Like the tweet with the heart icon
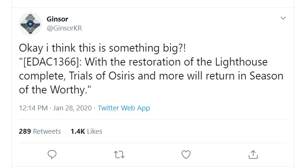The height and width of the screenshot is (168, 303). (186, 154)
